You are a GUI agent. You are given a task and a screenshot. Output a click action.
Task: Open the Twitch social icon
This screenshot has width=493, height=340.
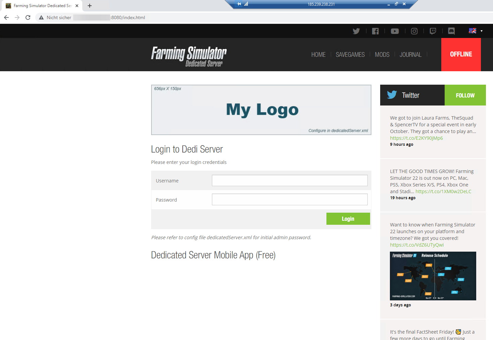(x=433, y=31)
